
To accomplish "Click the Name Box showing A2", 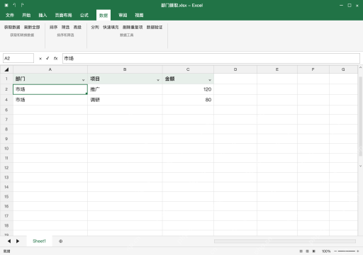I will tap(18, 58).
